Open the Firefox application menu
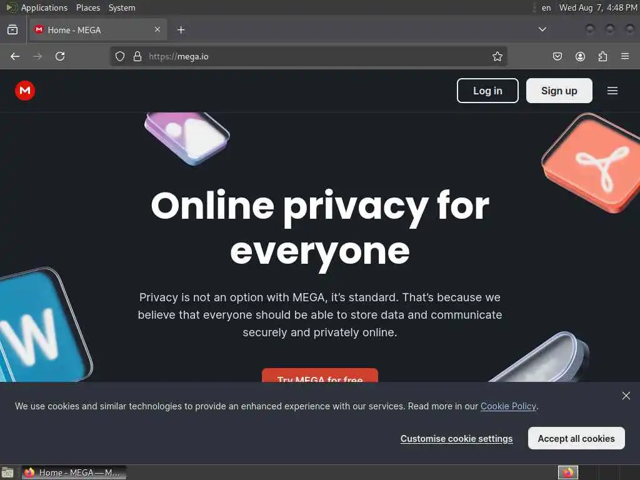This screenshot has height=480, width=640. point(625,56)
